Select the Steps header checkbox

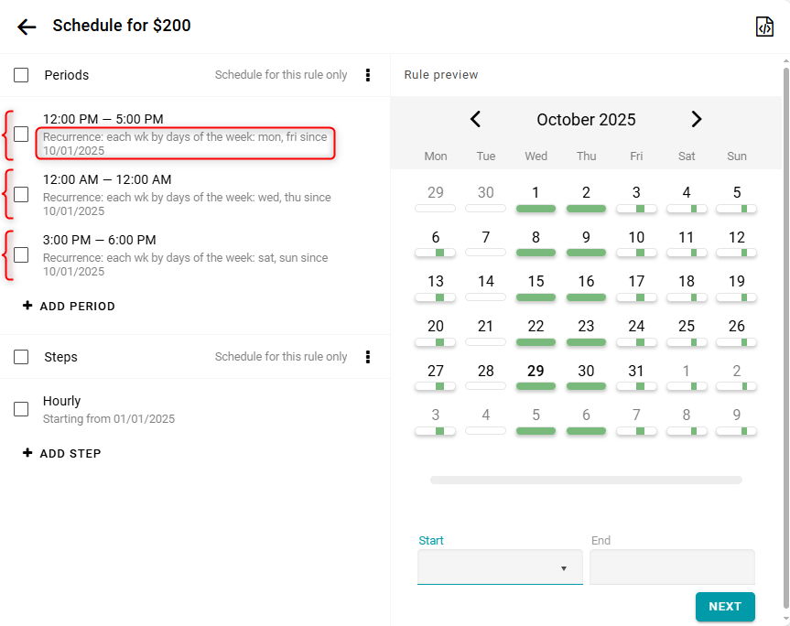coord(21,357)
